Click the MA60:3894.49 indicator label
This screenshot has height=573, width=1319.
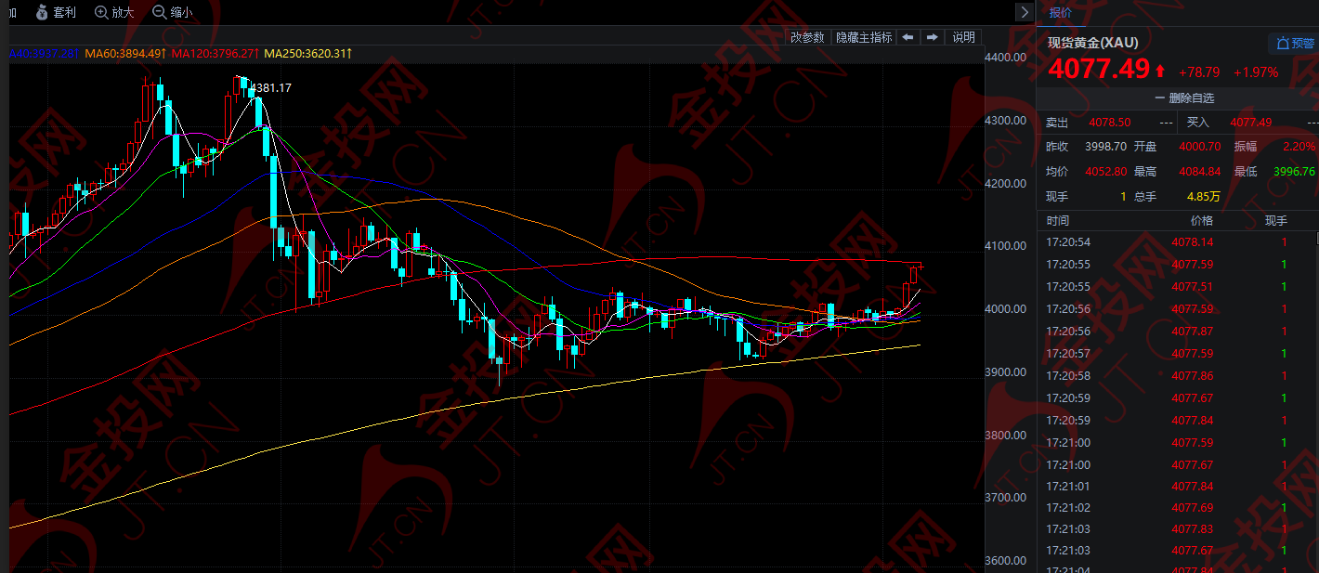125,54
